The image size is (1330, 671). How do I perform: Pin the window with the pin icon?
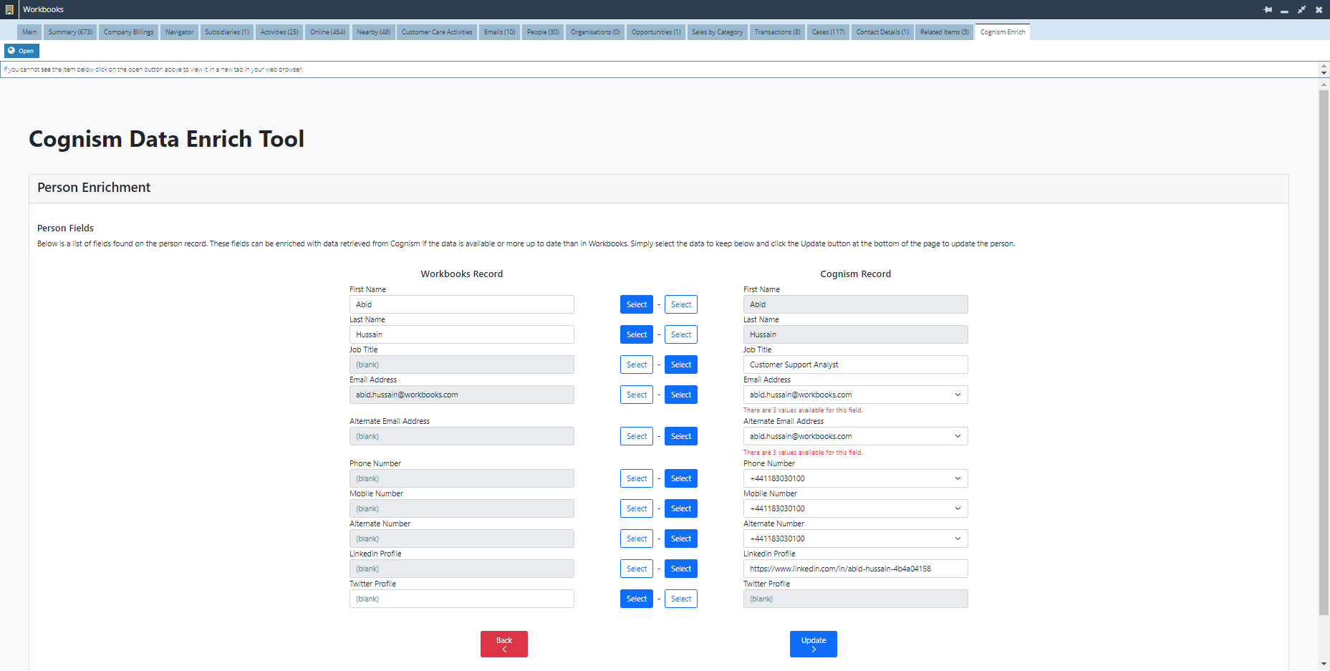pos(1268,9)
